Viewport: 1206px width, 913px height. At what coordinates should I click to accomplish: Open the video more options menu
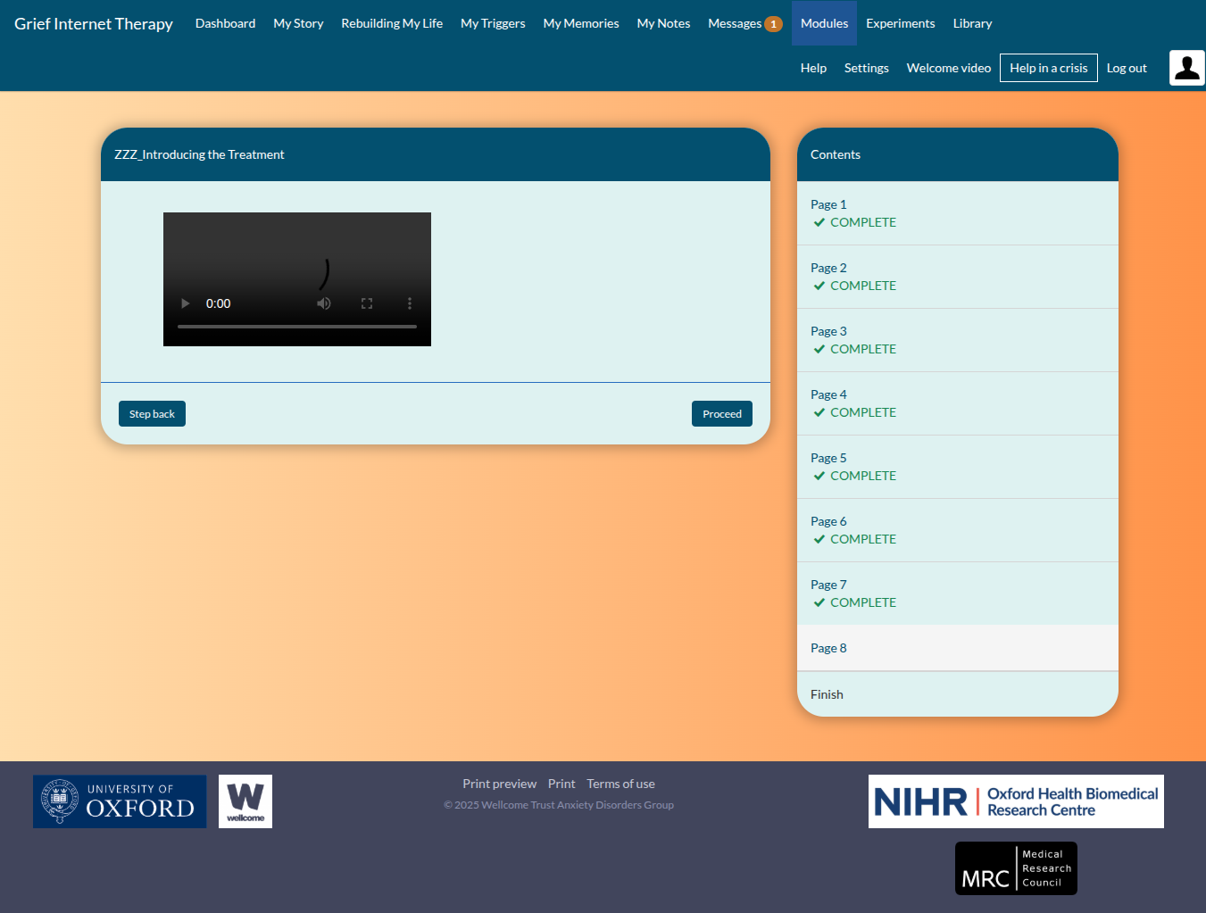pos(410,303)
